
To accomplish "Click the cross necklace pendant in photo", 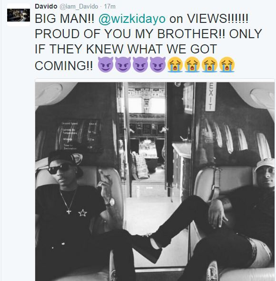I will coord(69,212).
